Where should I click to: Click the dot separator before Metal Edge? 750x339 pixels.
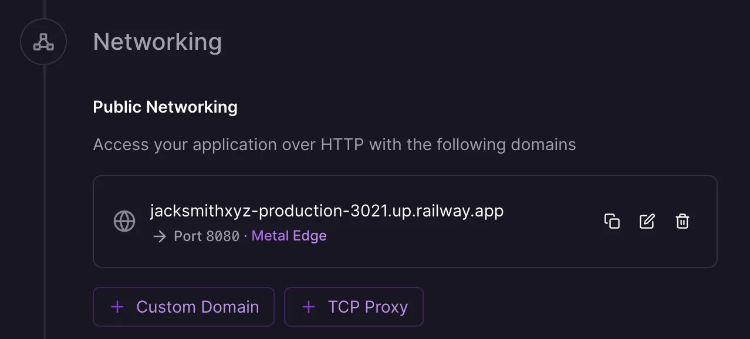(x=245, y=236)
